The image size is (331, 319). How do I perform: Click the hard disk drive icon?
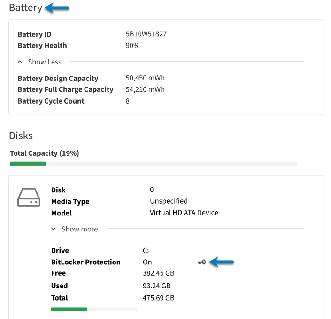tap(29, 197)
